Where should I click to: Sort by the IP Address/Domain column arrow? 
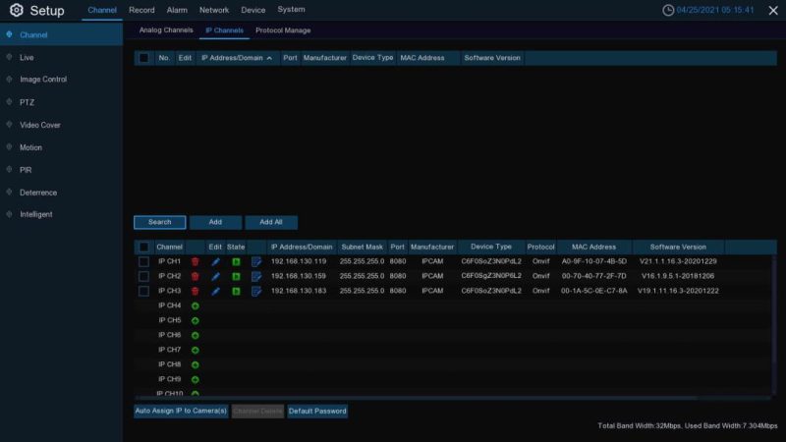point(269,58)
